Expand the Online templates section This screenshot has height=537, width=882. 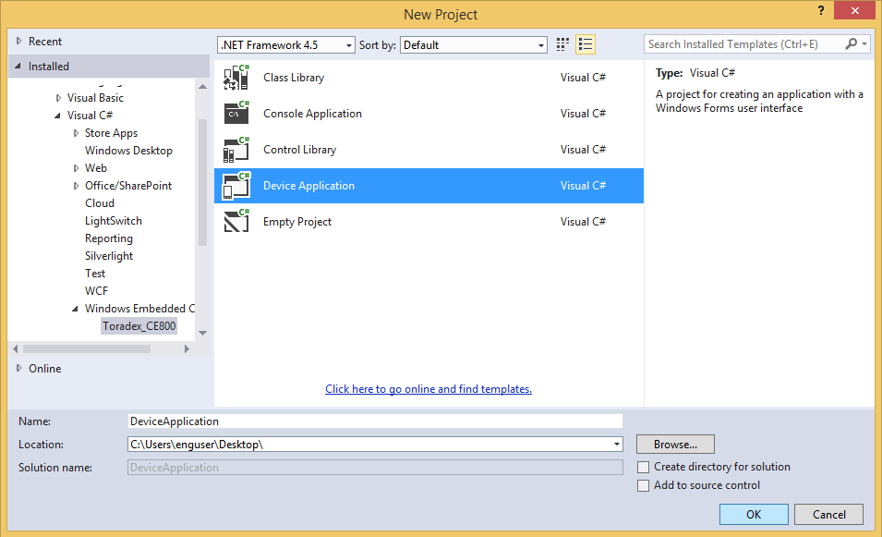(20, 368)
